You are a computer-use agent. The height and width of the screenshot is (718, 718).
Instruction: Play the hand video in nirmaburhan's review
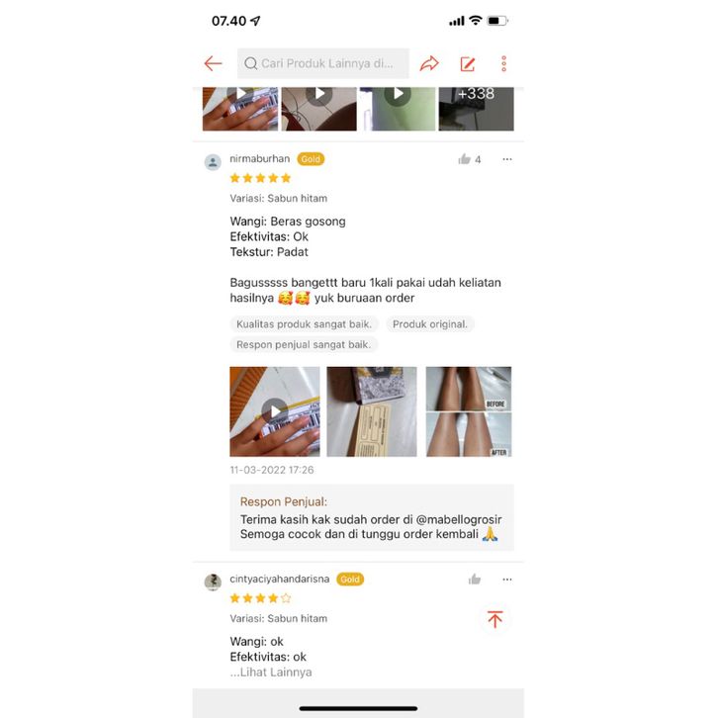point(275,411)
